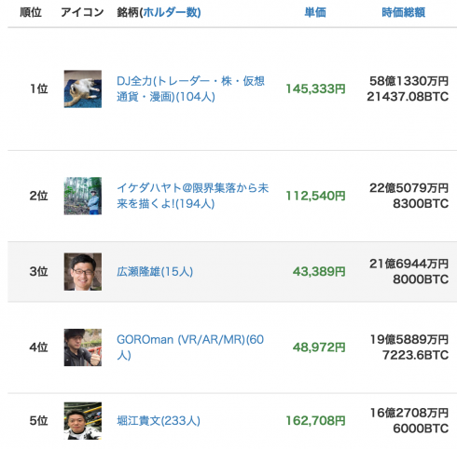Image resolution: width=457 pixels, height=449 pixels.
Task: Open 広瀬隆雄's portrait thumbnail
Action: coord(83,271)
